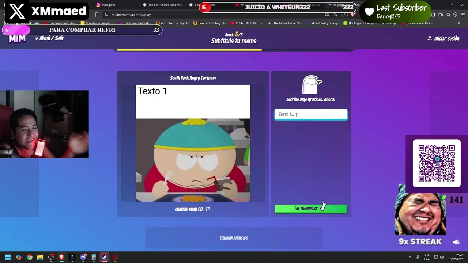Screen dimensions: 468x263
Task: Open the Brave VPN shield icon
Action: (x=455, y=15)
